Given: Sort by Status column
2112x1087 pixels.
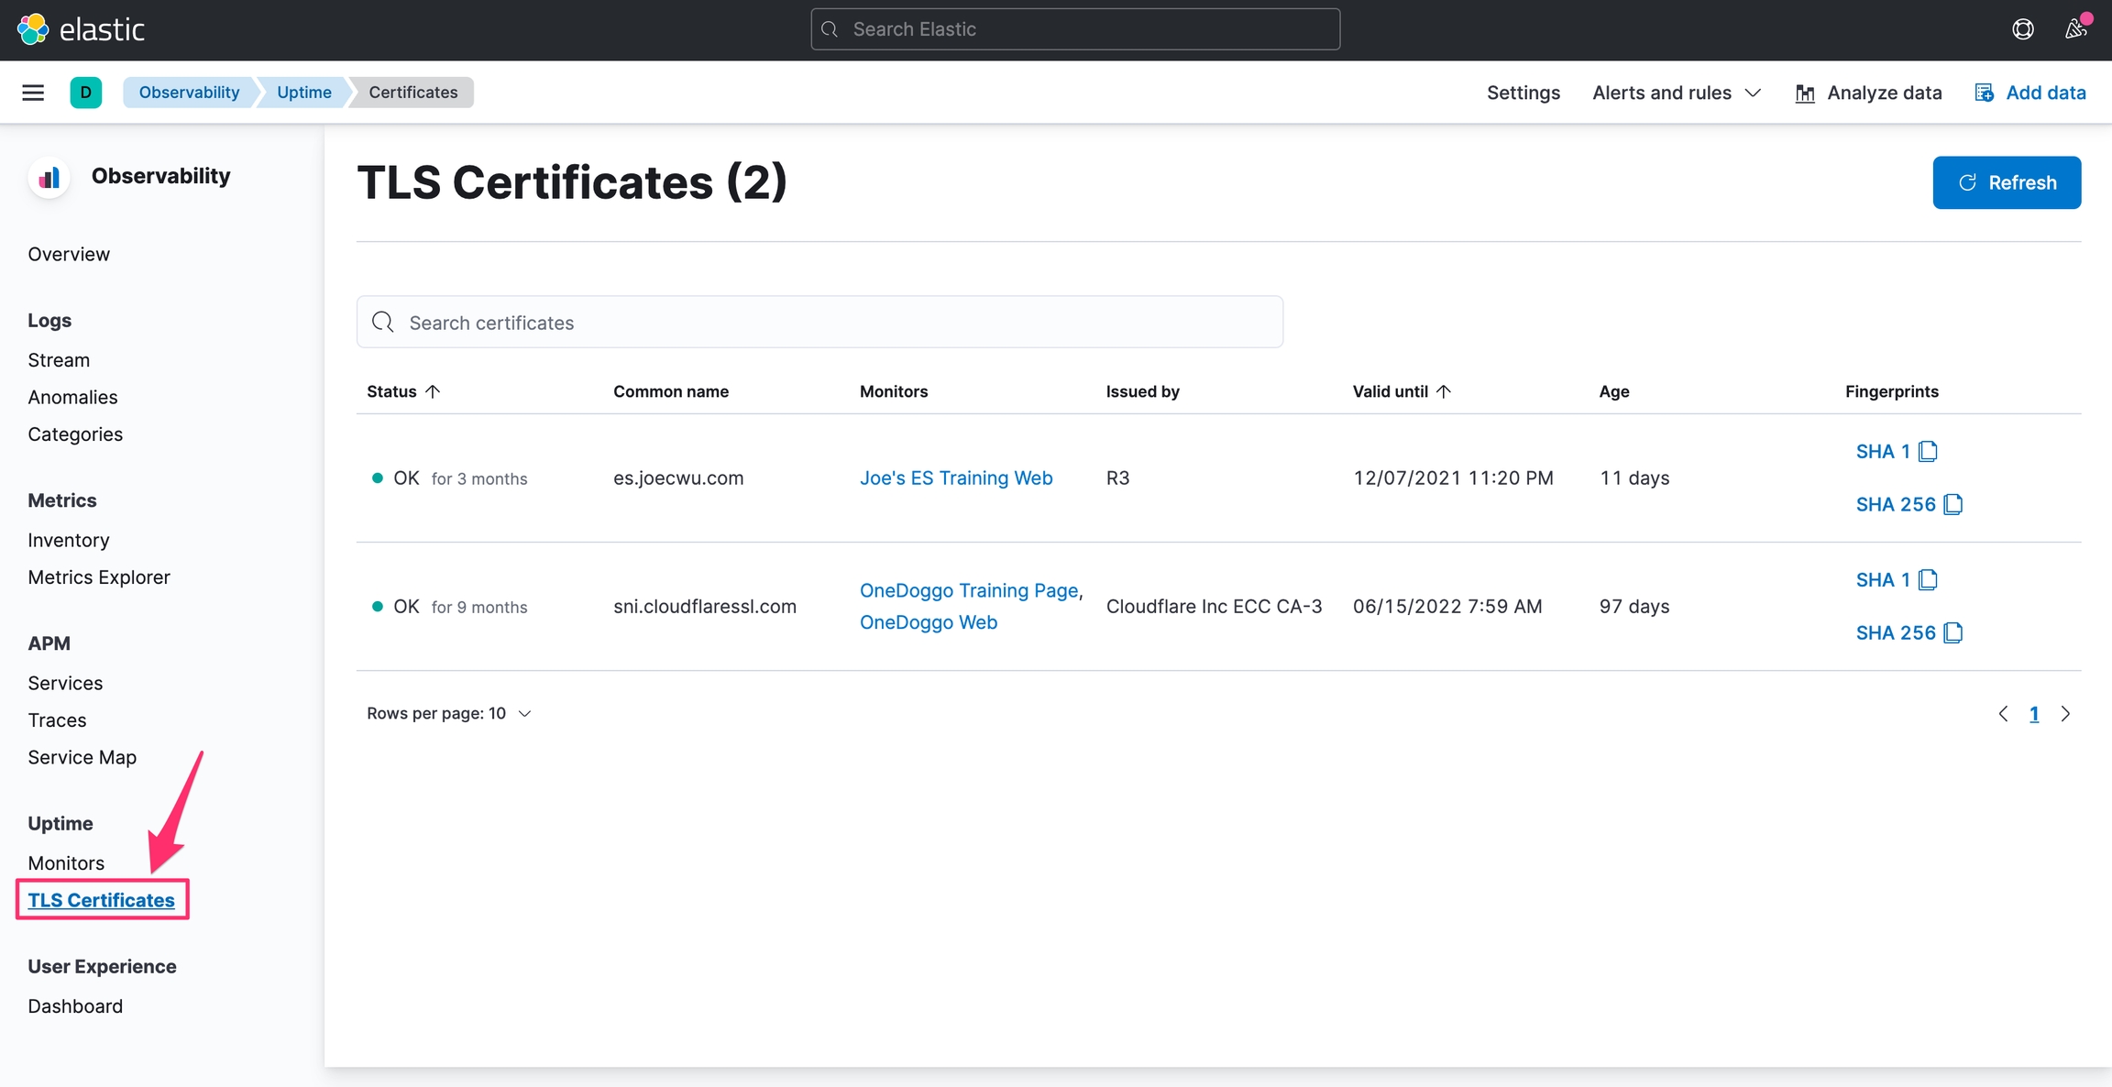Looking at the screenshot, I should click(x=403, y=391).
